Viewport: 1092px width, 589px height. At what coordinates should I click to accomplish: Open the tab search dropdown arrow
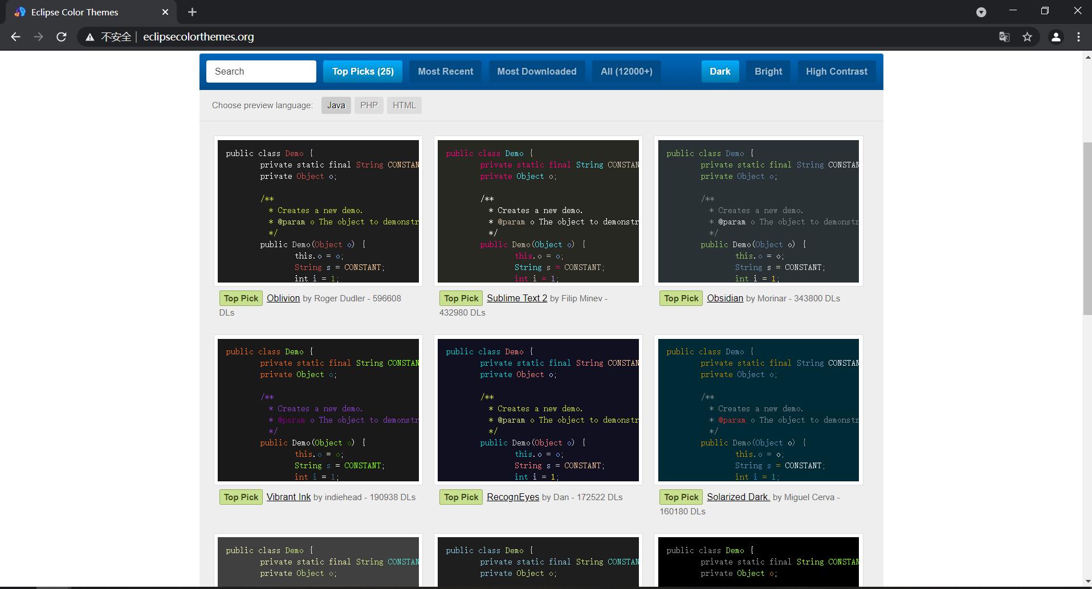pos(981,12)
